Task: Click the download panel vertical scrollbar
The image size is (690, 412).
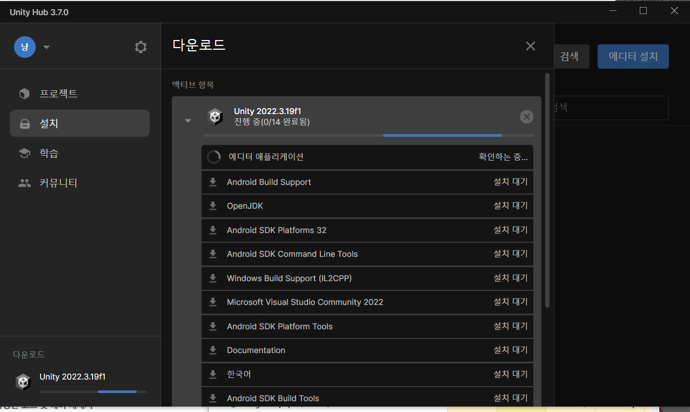Action: pos(547,190)
